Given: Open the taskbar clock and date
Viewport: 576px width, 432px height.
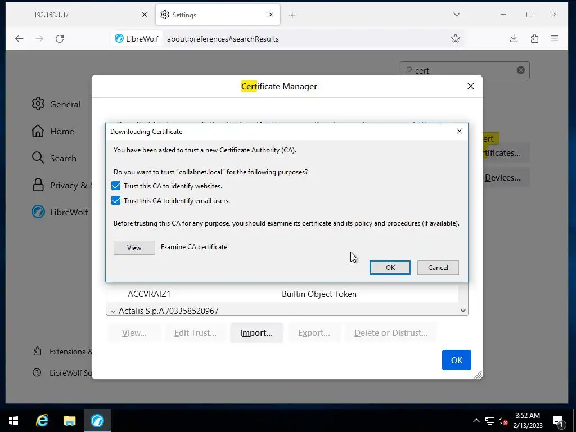Looking at the screenshot, I should tap(528, 421).
